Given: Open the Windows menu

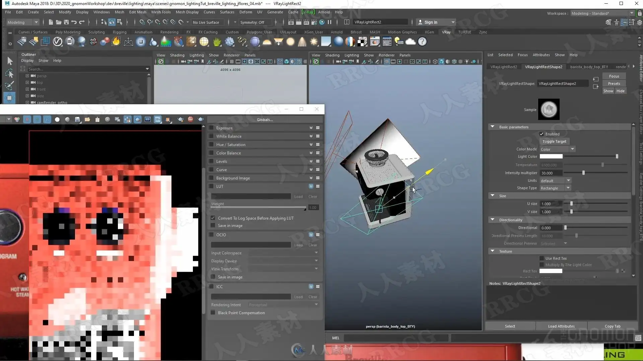Looking at the screenshot, I should click(101, 12).
